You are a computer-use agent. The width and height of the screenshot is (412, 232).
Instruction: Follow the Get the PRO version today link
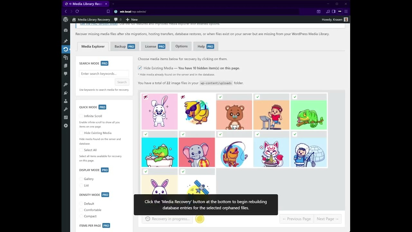click(x=99, y=24)
